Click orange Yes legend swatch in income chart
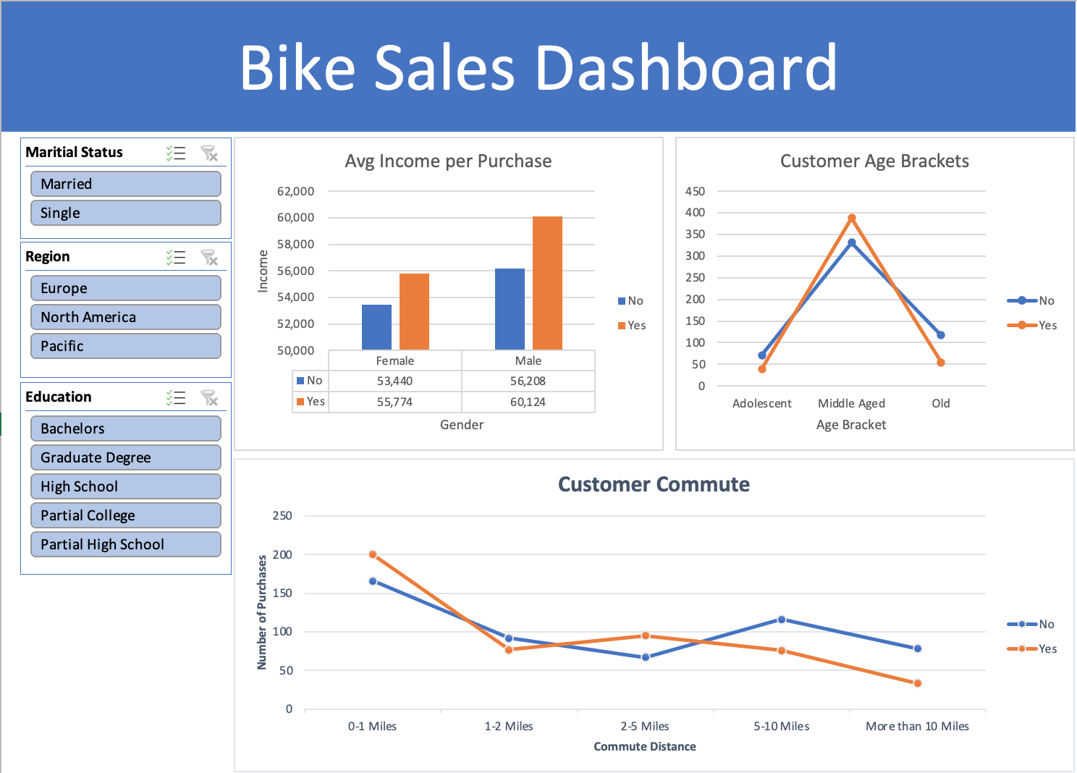1077x773 pixels. (622, 326)
